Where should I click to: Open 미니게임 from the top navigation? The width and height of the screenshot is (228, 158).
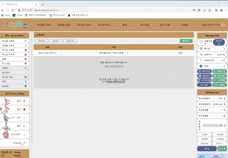[145, 25]
